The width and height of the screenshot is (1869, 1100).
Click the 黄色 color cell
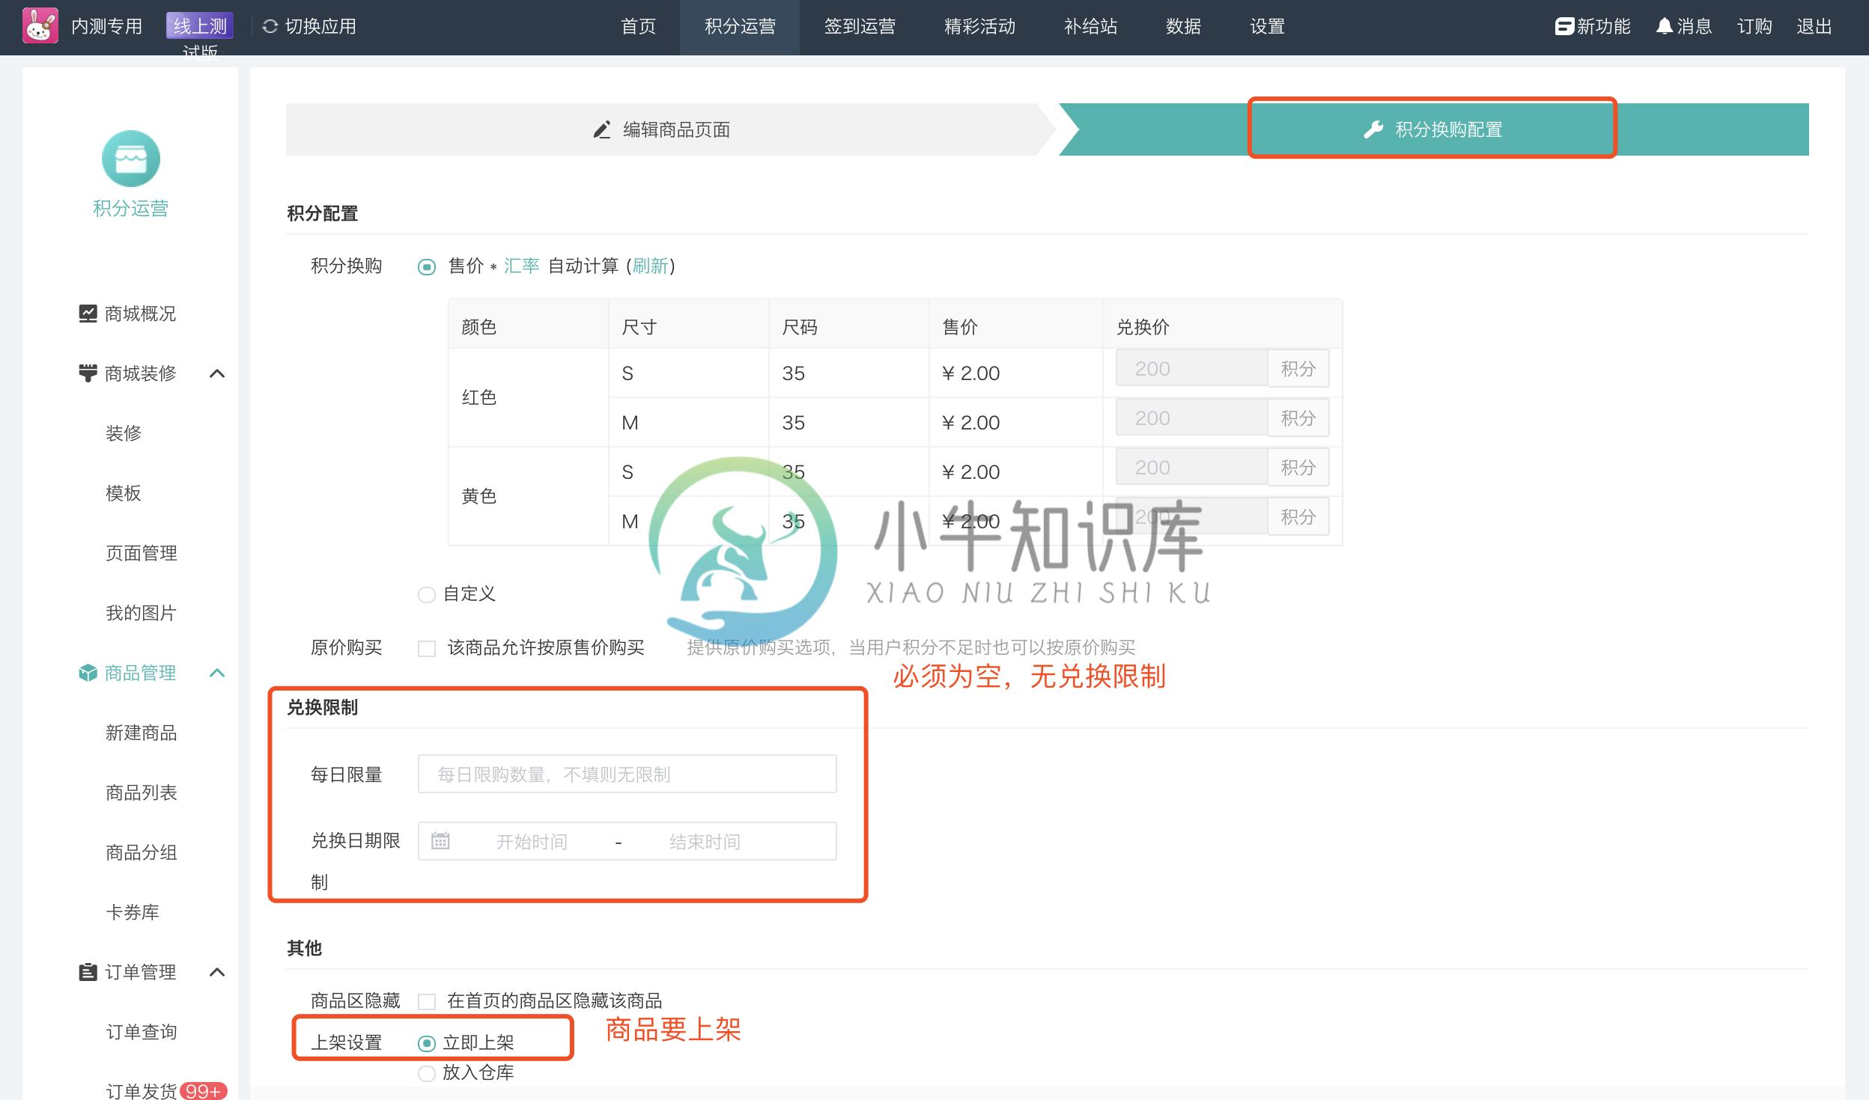tap(529, 496)
